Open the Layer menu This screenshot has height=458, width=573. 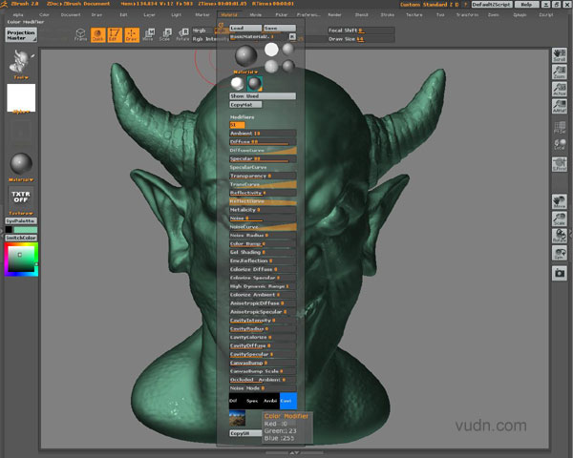pos(149,15)
